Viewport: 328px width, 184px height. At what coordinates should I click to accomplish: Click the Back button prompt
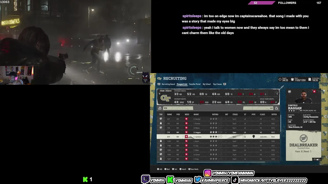[167, 169]
